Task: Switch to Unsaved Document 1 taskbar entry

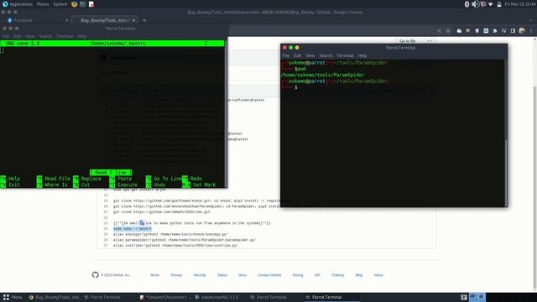Action: tap(166, 297)
